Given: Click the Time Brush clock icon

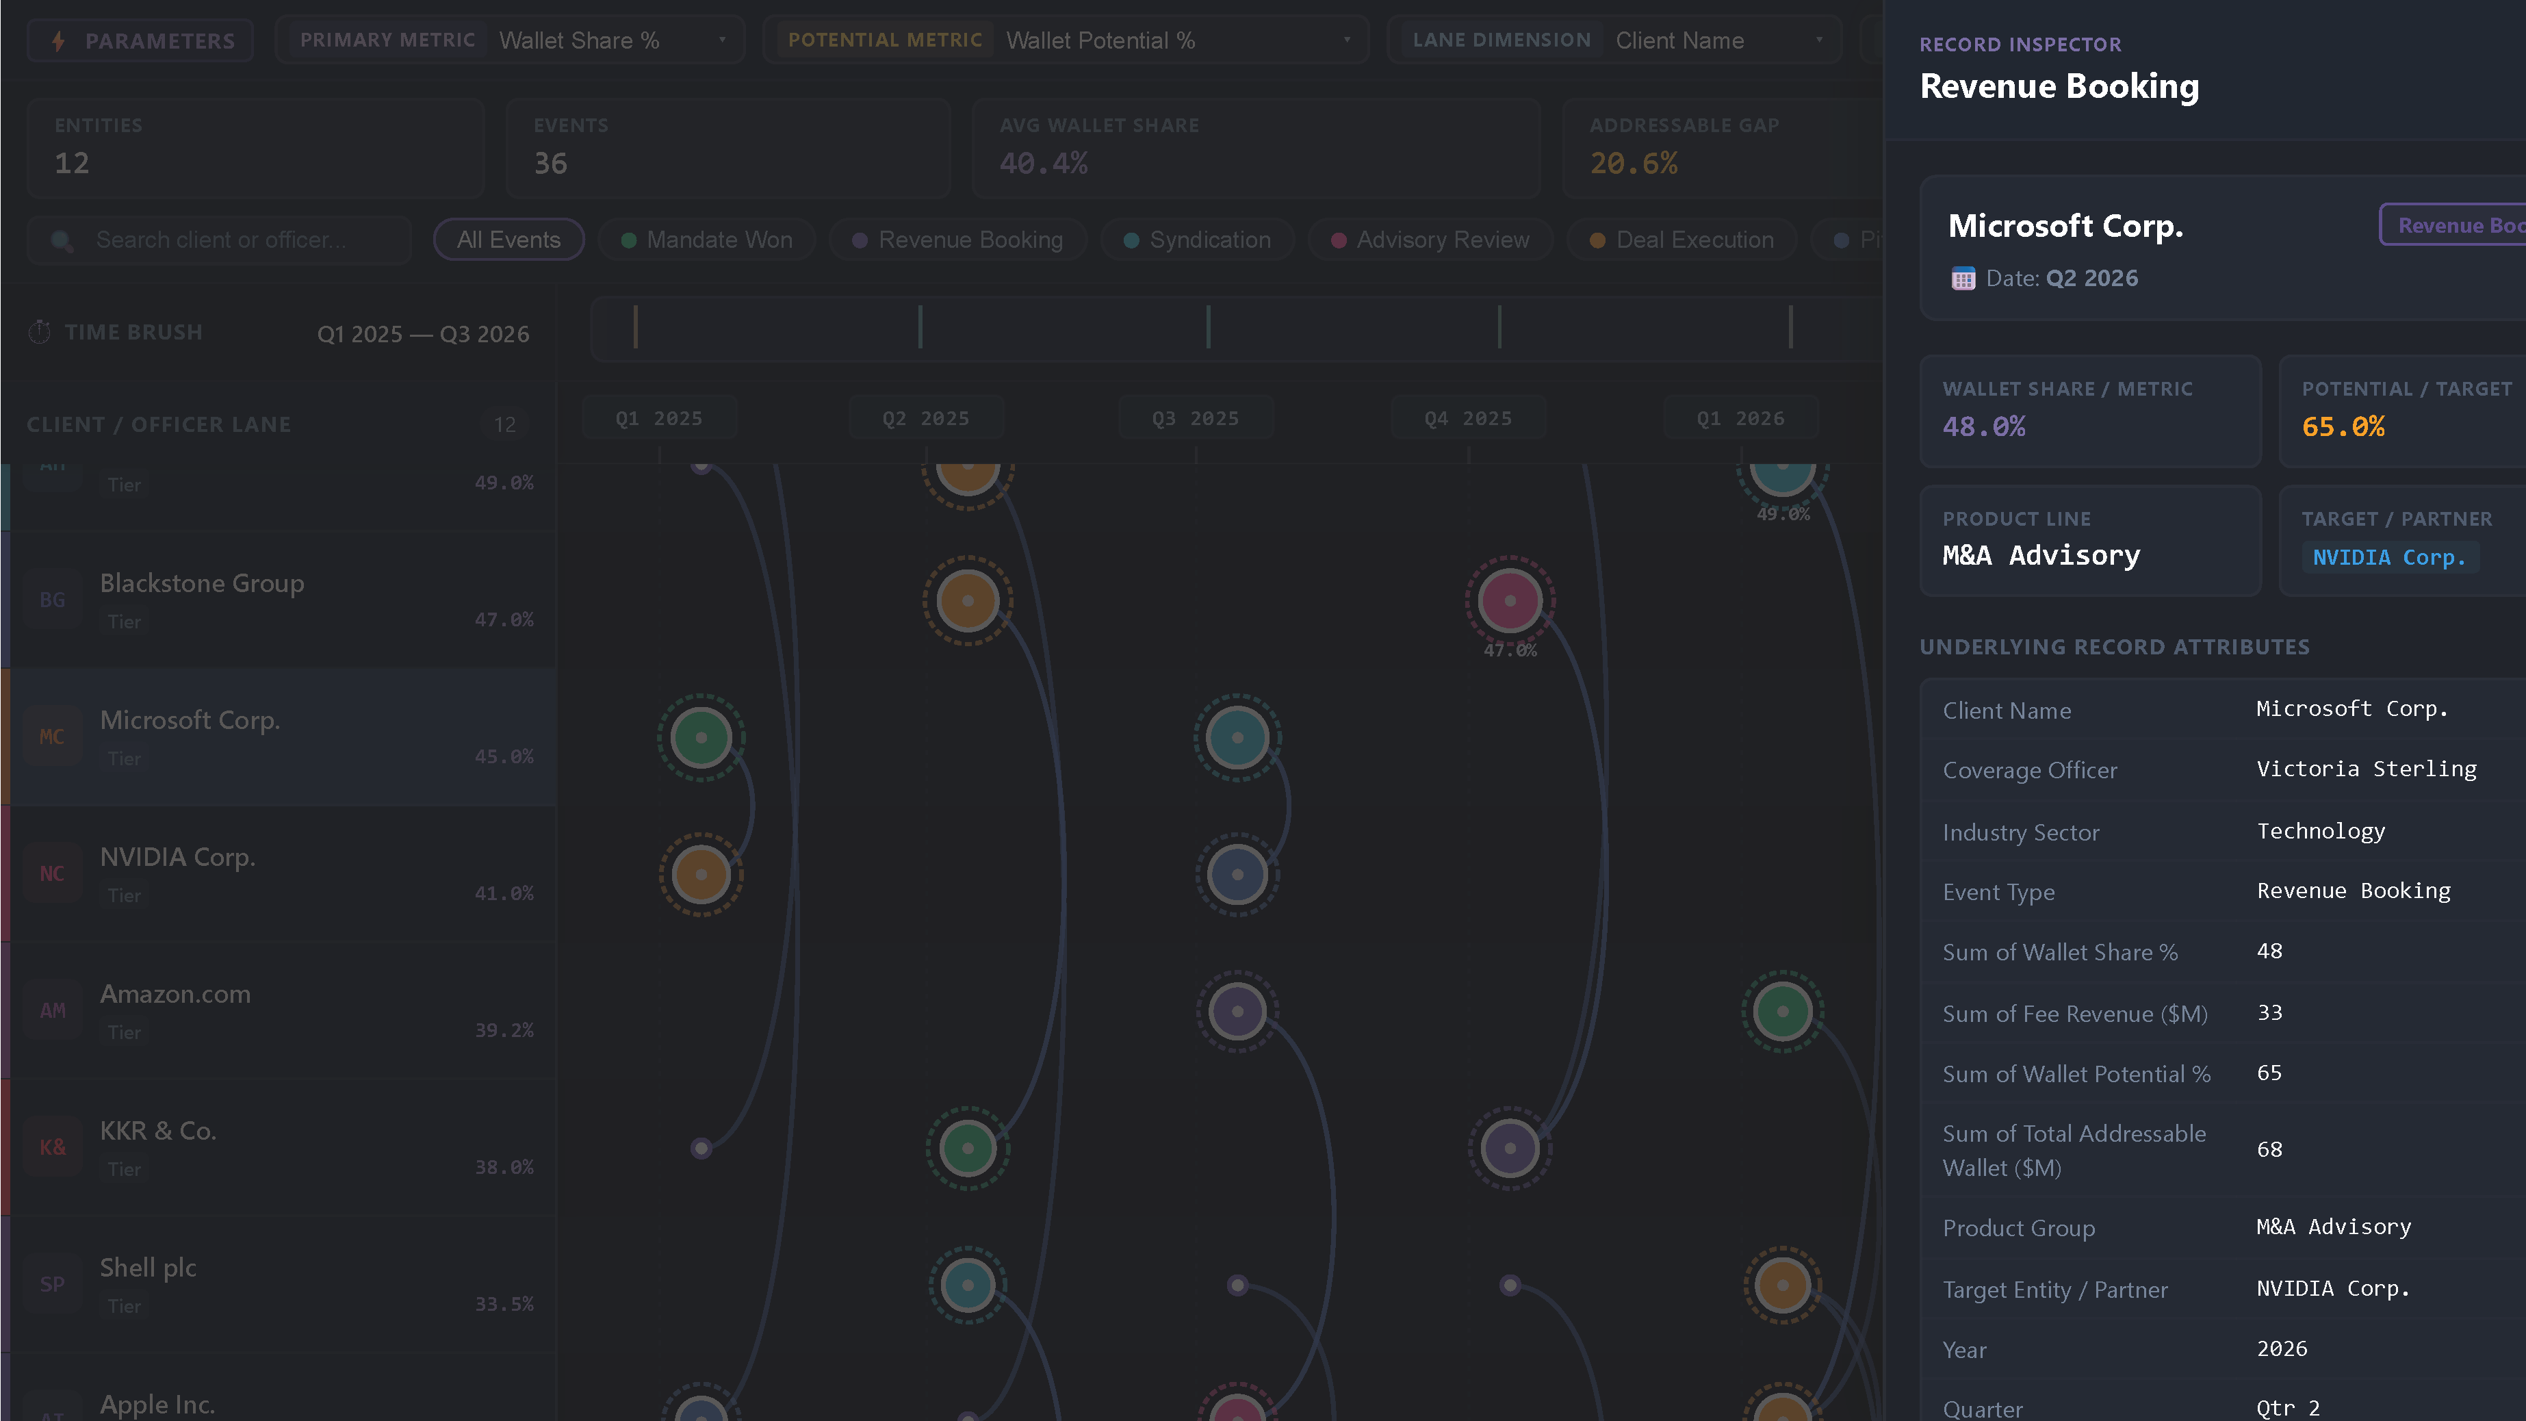Looking at the screenshot, I should [39, 333].
